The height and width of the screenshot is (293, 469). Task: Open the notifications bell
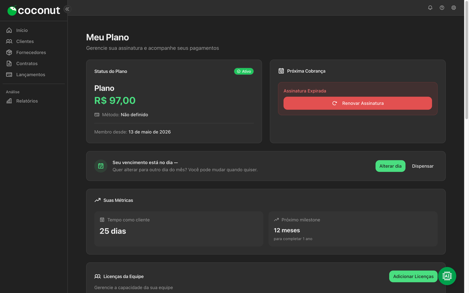click(x=430, y=8)
